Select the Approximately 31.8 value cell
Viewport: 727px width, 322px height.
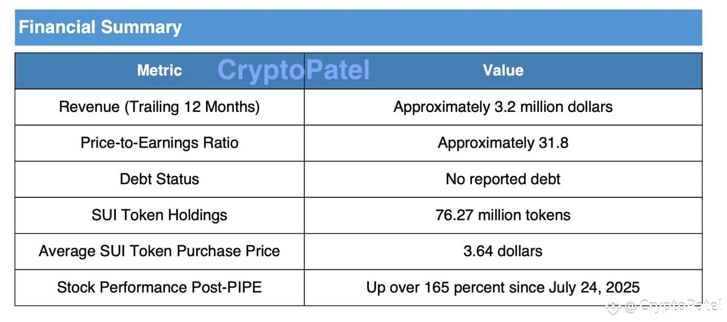[503, 143]
